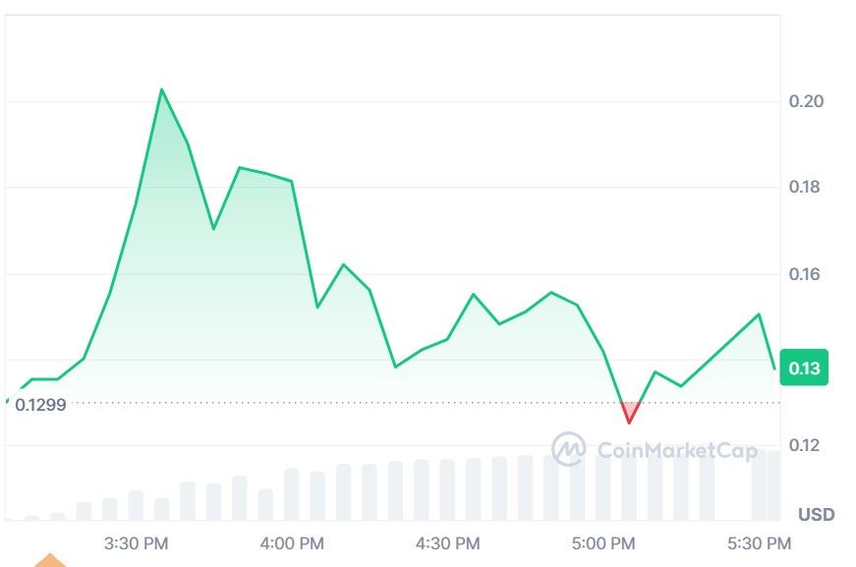Click the dotted baseline next to 0.1299
Image resolution: width=856 pixels, height=567 pixels.
(393, 403)
